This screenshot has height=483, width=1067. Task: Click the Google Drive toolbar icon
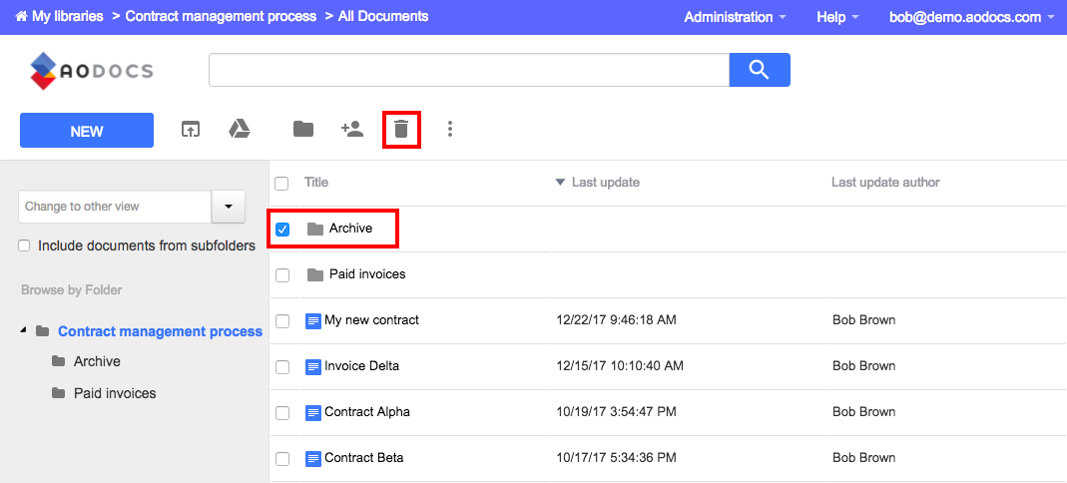[239, 129]
